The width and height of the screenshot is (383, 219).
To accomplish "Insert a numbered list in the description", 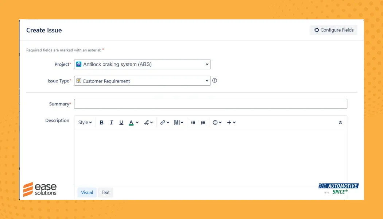I will tap(203, 122).
